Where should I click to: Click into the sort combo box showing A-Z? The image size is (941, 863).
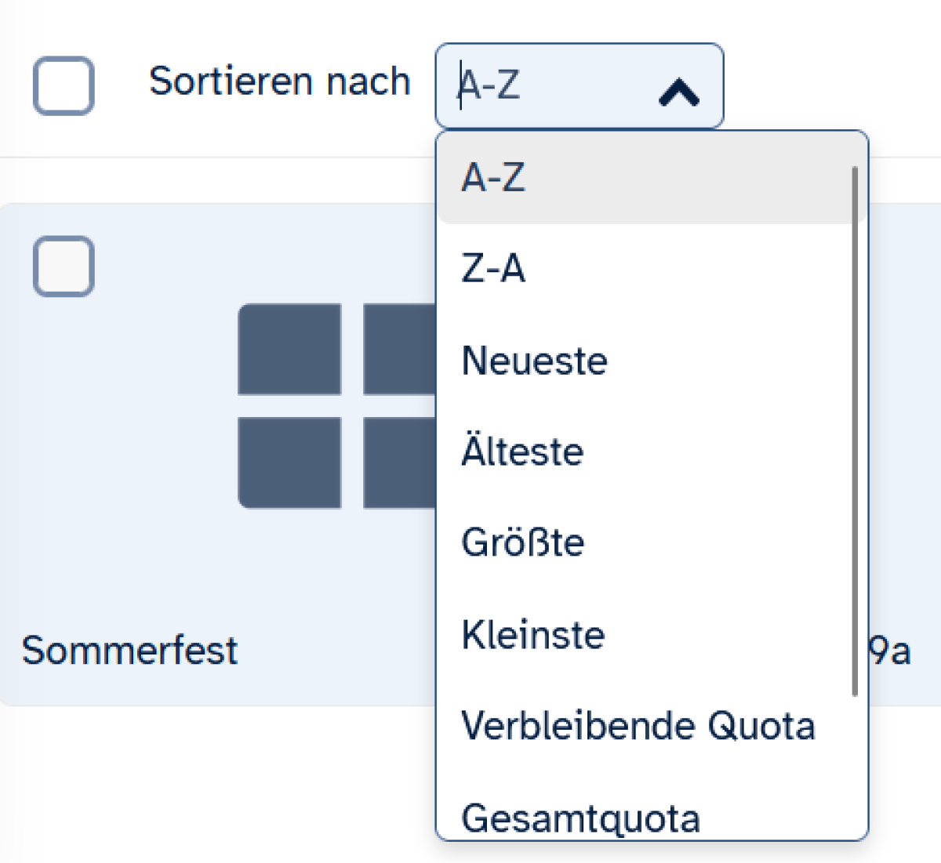pos(549,85)
